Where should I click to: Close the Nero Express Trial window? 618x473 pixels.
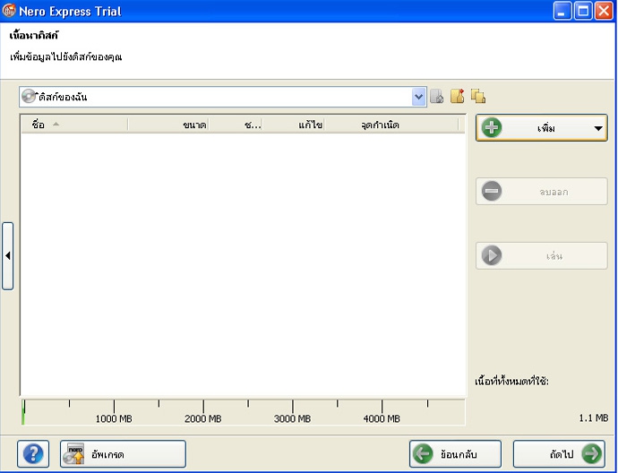pyautogui.click(x=604, y=11)
